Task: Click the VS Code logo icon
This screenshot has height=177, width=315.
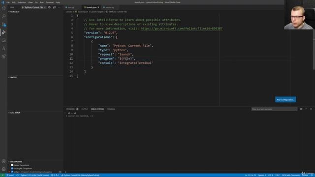Action: 2,2
